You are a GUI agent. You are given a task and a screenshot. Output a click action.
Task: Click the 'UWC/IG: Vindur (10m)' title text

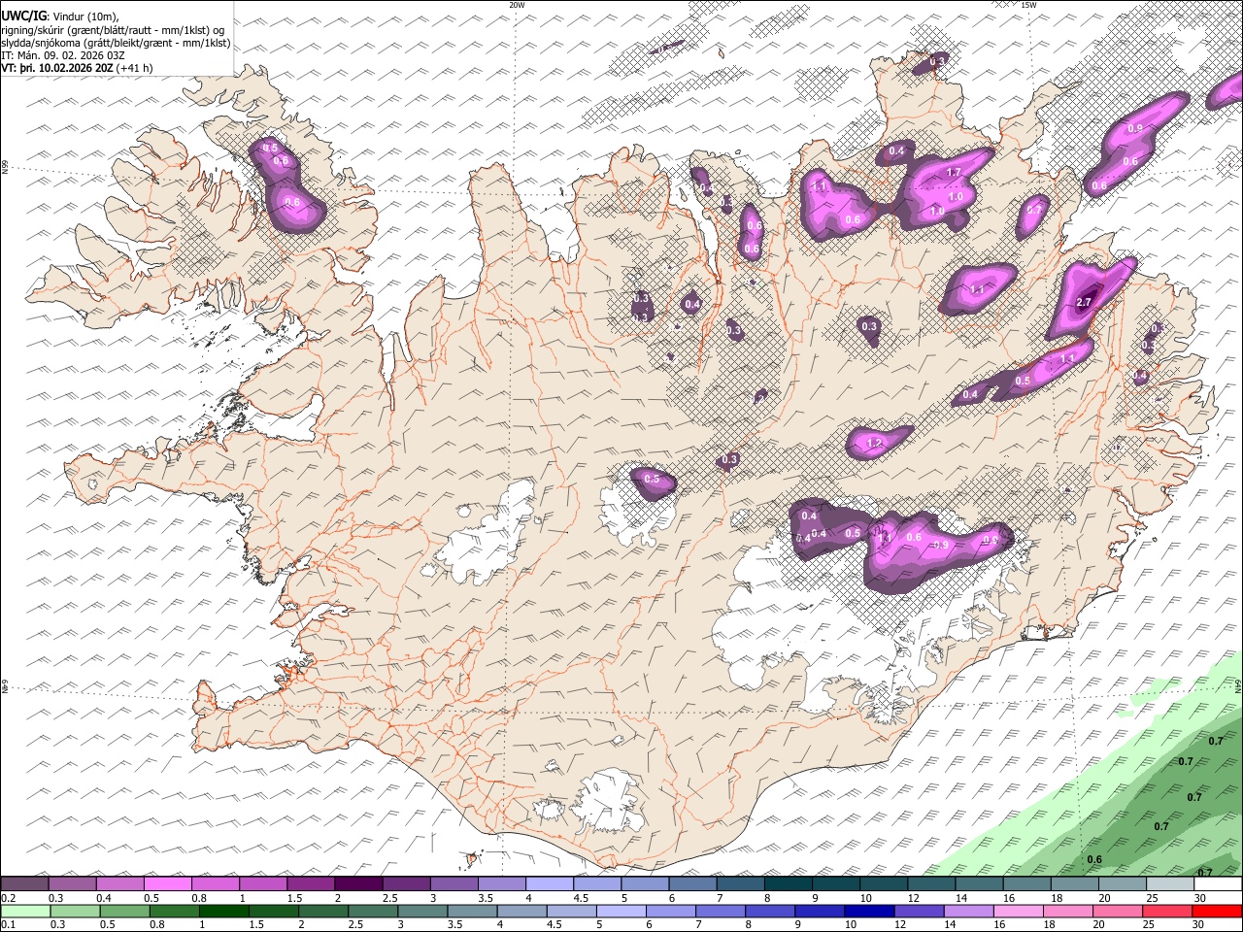(x=59, y=15)
